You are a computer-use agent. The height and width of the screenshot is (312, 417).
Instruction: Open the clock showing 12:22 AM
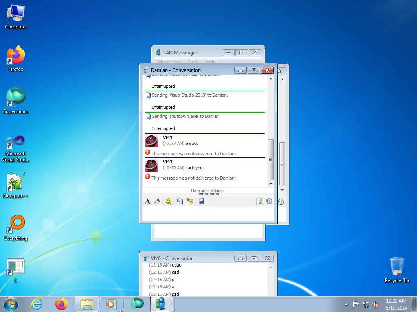pos(396,304)
